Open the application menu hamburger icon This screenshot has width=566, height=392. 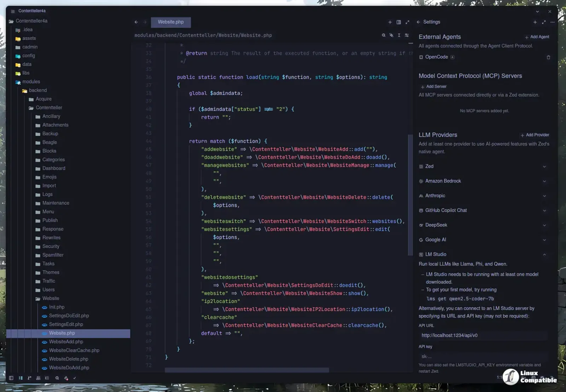pos(13,11)
